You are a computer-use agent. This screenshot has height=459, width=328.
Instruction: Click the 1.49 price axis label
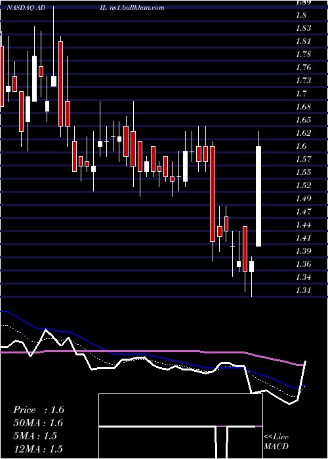303,199
